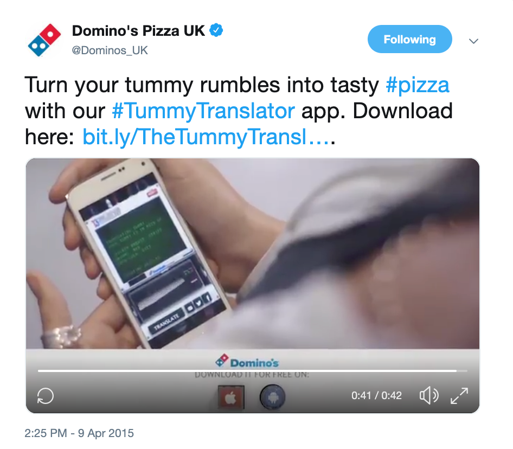Open the #TummyTranslator hashtag

[x=203, y=111]
